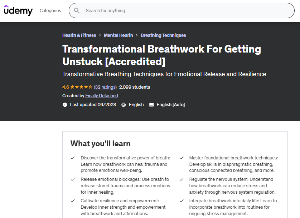Click the Master foundational breathwork techniques text
The image size is (300, 218).
(x=234, y=164)
